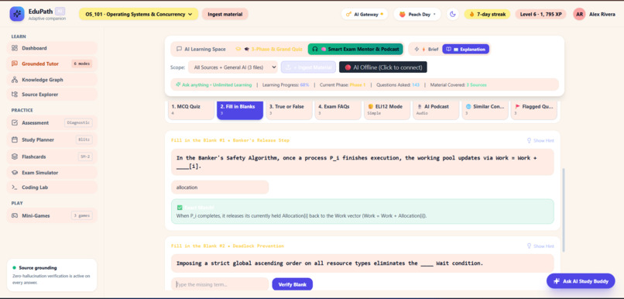624x299 pixels.
Task: Click the Source Explorer icon
Action: [15, 95]
